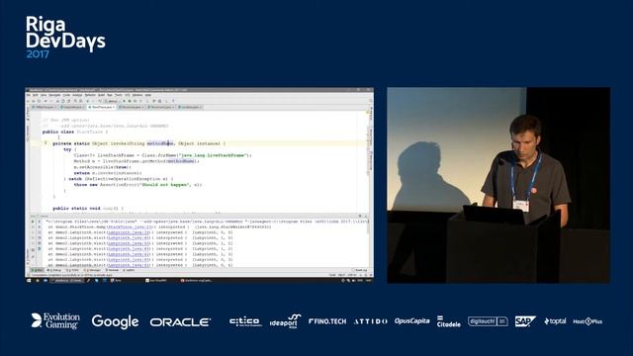Open the Tools menu

click(119, 95)
